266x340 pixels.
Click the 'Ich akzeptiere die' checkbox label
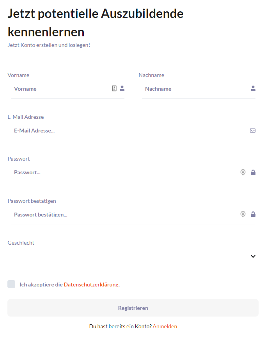pyautogui.click(x=41, y=285)
